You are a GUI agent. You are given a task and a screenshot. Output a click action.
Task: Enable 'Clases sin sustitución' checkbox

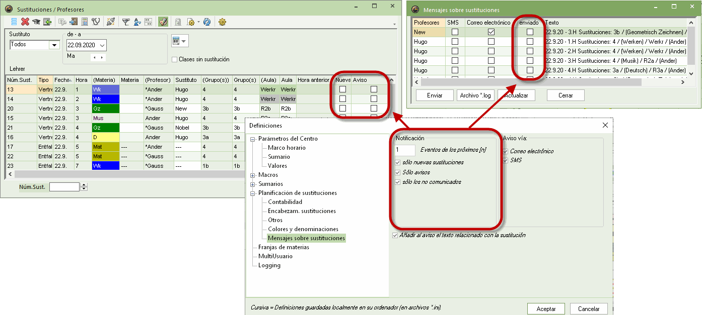(175, 59)
